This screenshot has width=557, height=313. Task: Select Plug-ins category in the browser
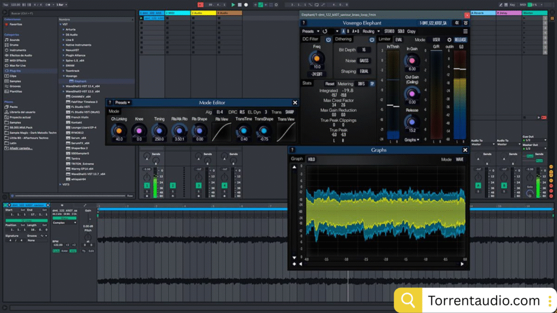[15, 71]
